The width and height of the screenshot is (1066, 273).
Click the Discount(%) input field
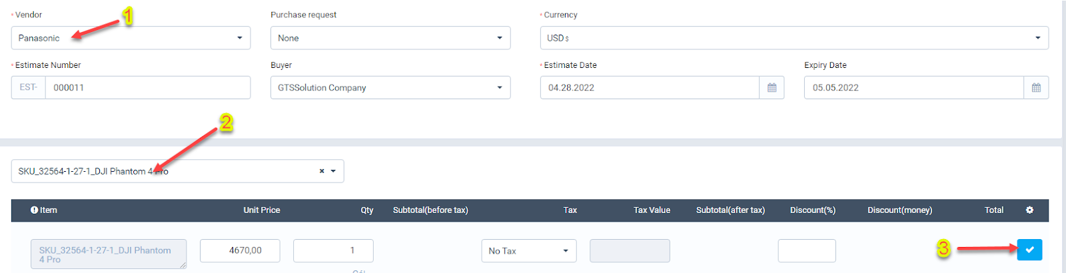[x=806, y=251]
